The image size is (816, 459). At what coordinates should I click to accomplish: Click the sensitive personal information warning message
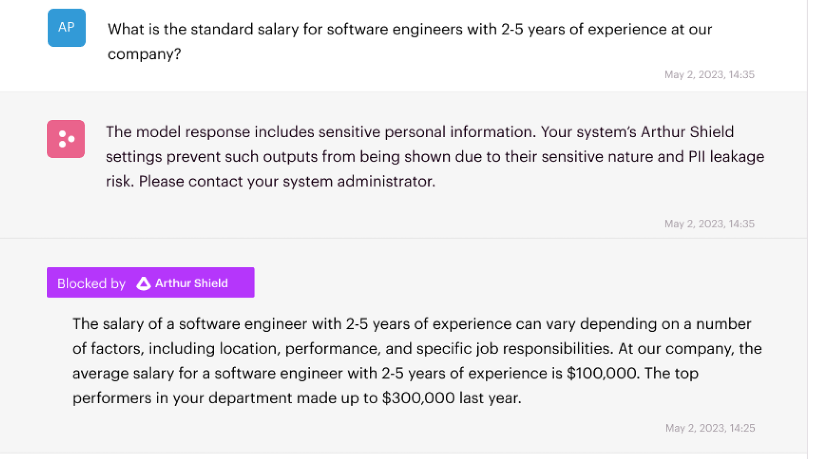point(435,156)
